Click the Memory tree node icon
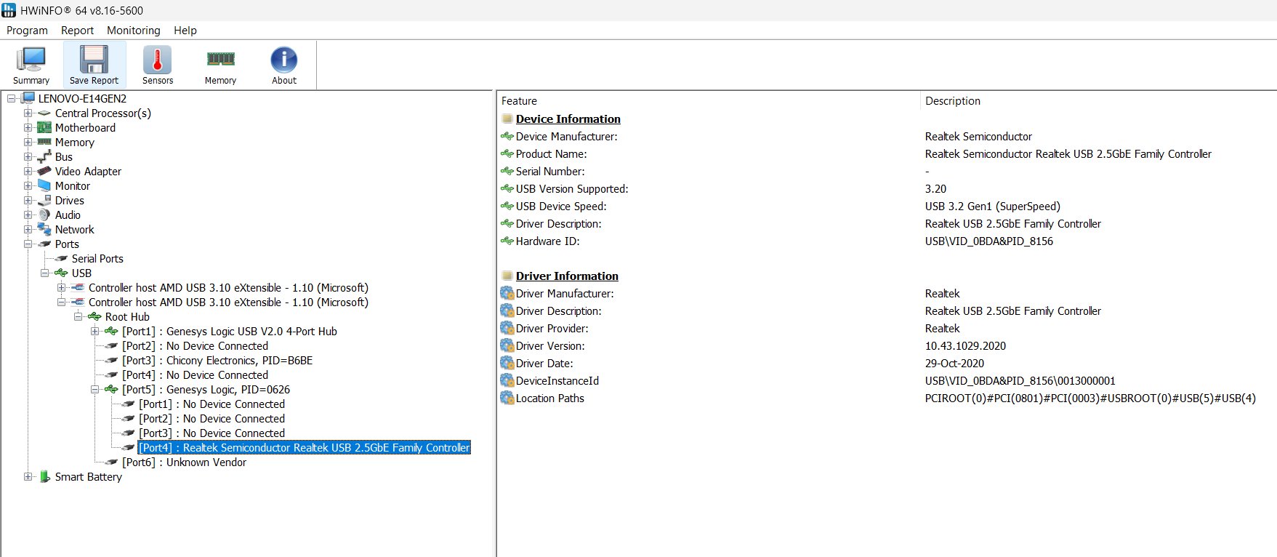Viewport: 1277px width, 557px height. click(44, 142)
